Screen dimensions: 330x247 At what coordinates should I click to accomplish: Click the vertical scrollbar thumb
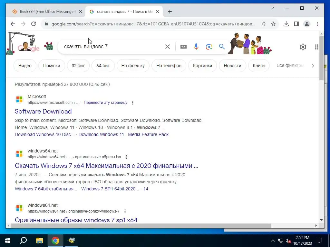[321, 58]
